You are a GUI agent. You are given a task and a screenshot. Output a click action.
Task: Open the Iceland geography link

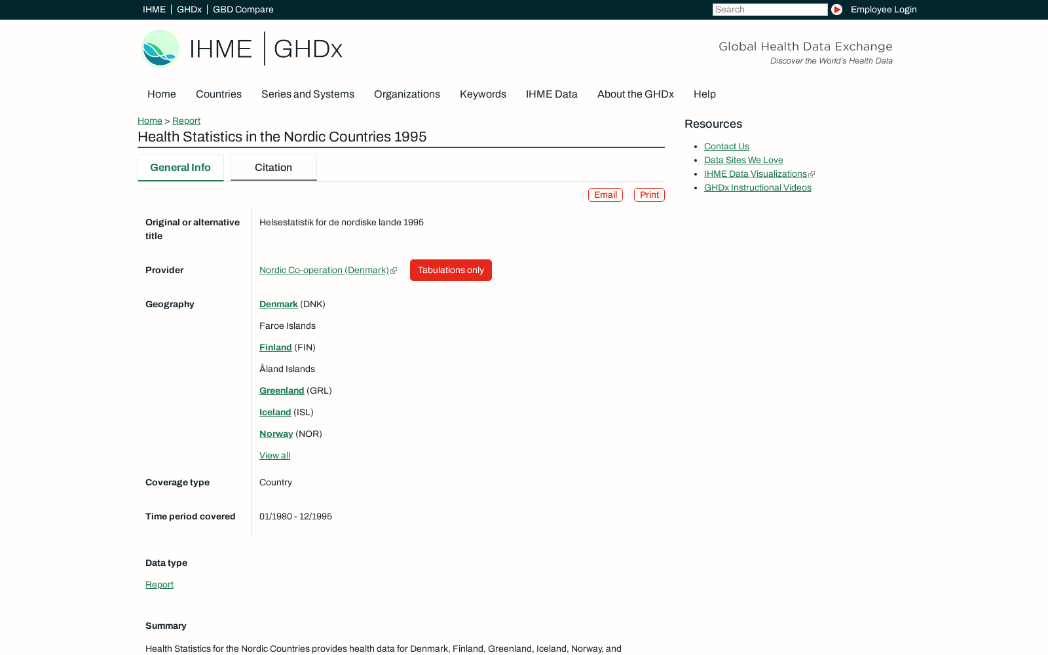coord(275,413)
